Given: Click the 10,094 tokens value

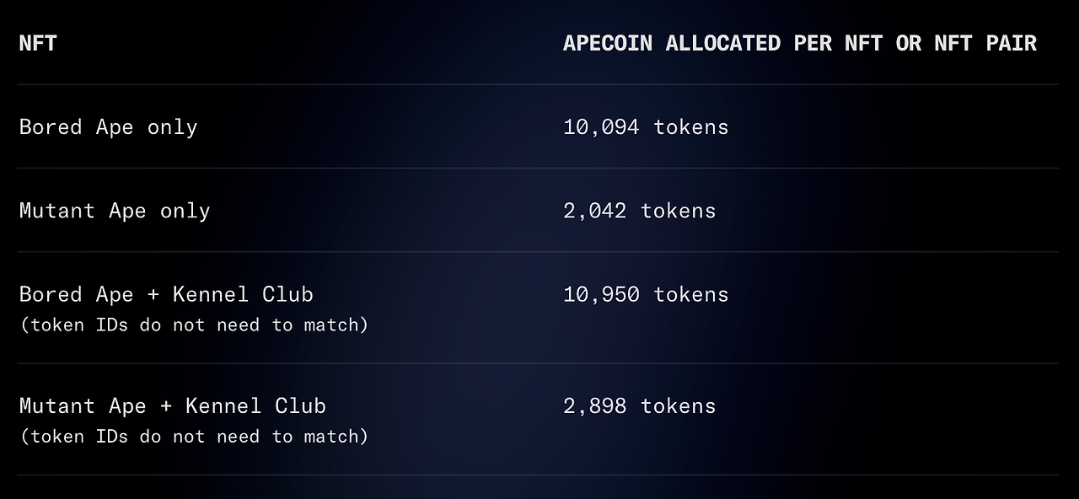Looking at the screenshot, I should (x=646, y=127).
